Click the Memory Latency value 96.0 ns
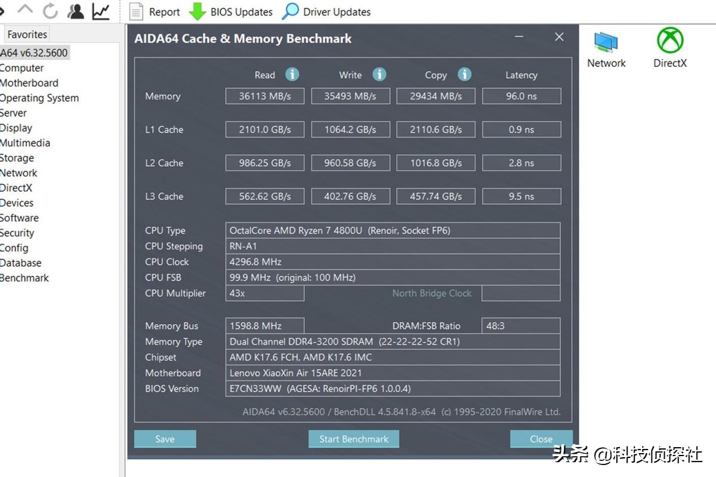This screenshot has width=716, height=477. click(x=521, y=96)
